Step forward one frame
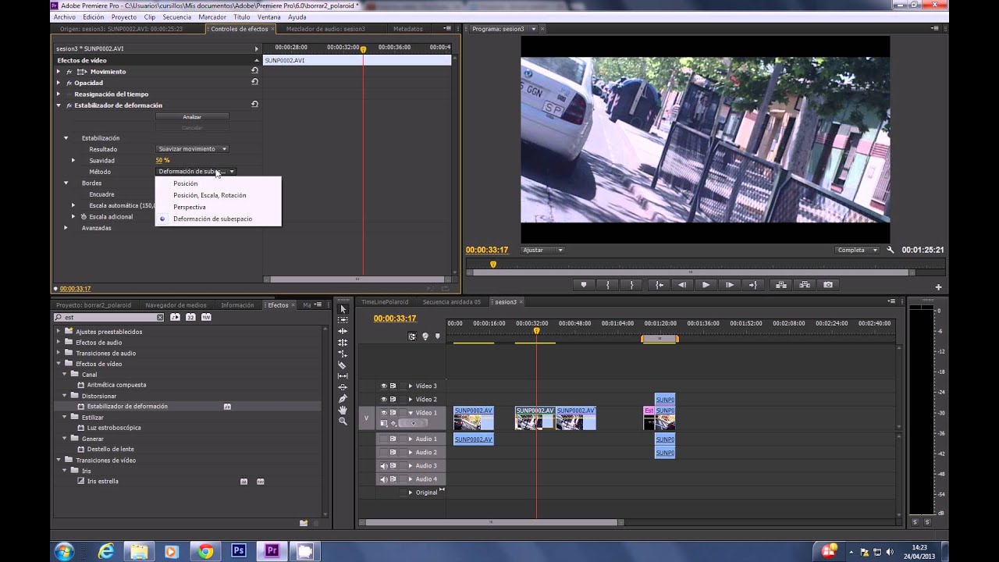The width and height of the screenshot is (999, 562). pyautogui.click(x=730, y=285)
